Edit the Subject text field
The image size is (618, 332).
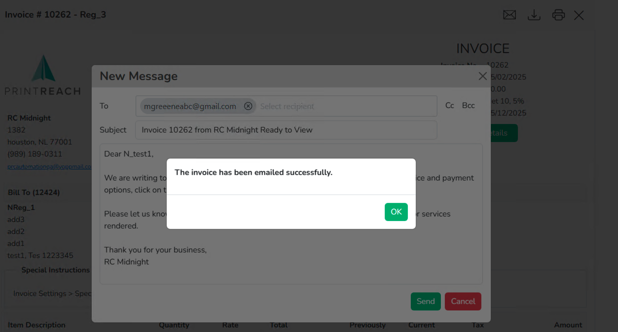point(286,130)
